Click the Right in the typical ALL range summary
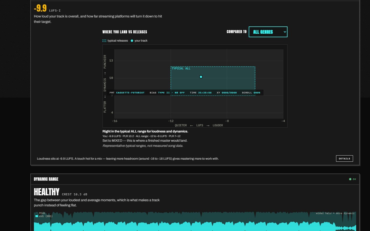370x231 pixels. click(145, 131)
